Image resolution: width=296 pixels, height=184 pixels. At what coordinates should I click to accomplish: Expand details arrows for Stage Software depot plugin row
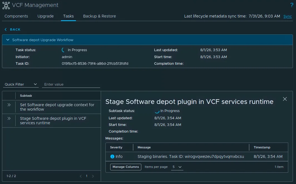click(x=9, y=118)
